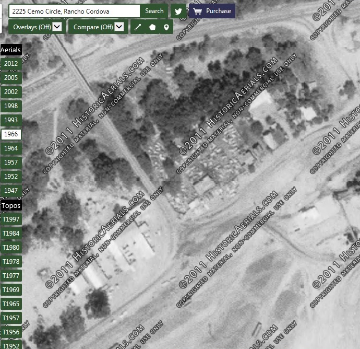Select the Topos section header
Viewport: 360px width, 349px height.
[x=11, y=205]
